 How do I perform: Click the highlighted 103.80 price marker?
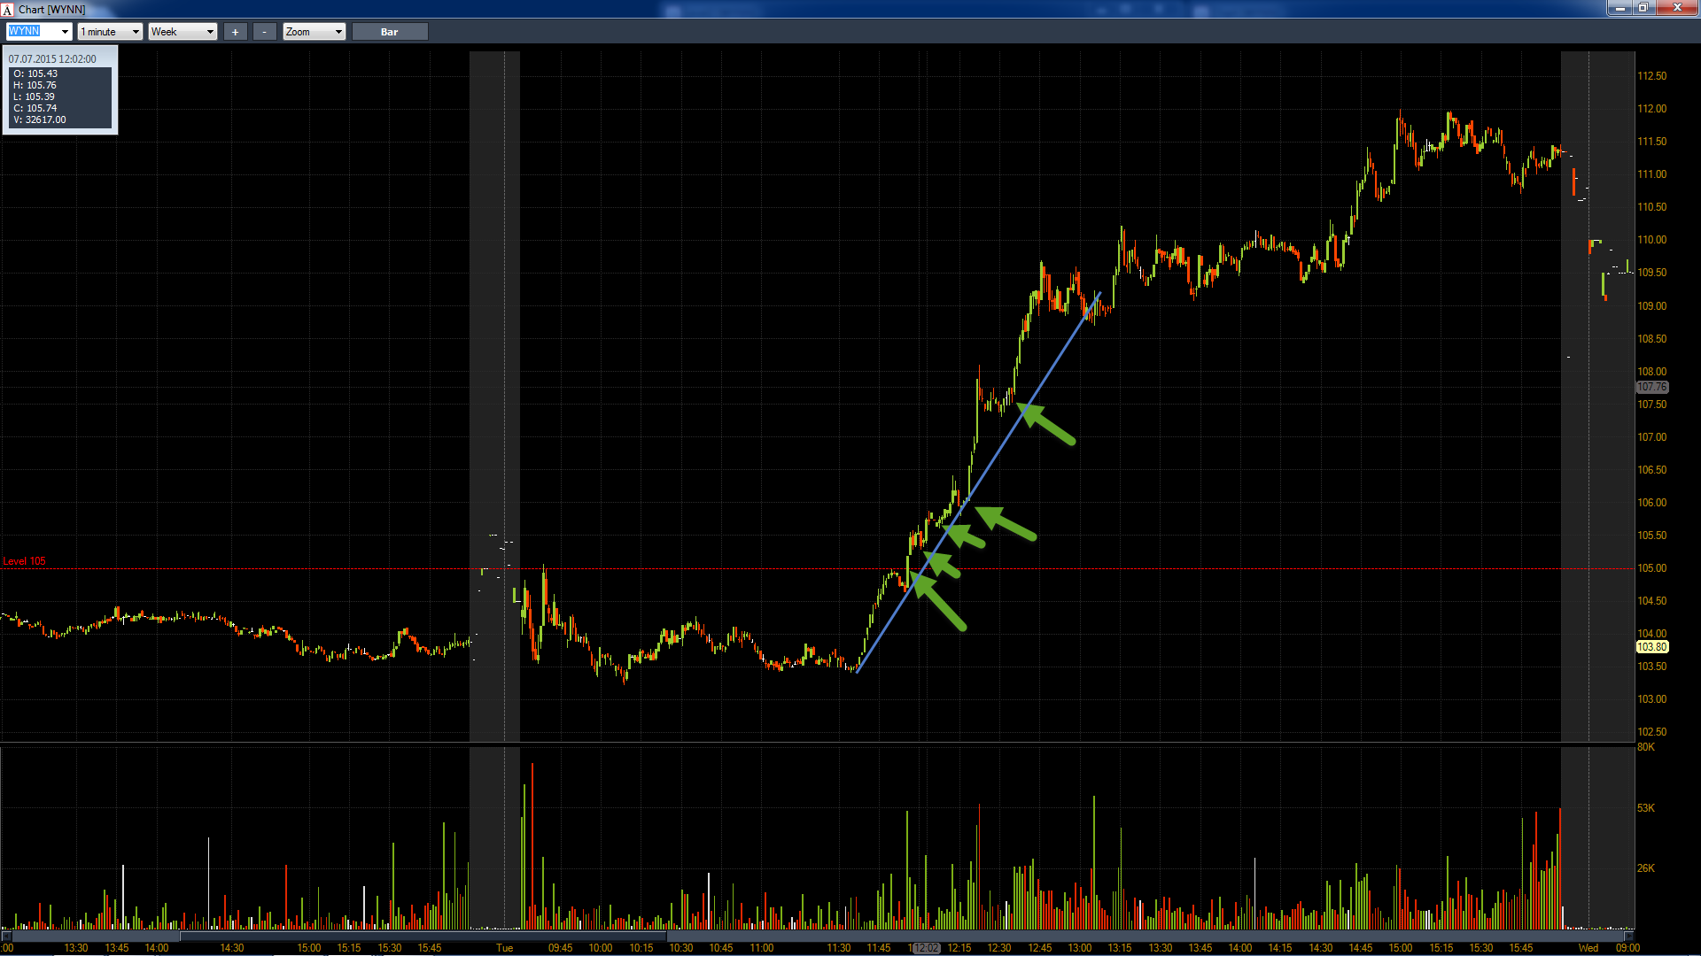point(1651,647)
